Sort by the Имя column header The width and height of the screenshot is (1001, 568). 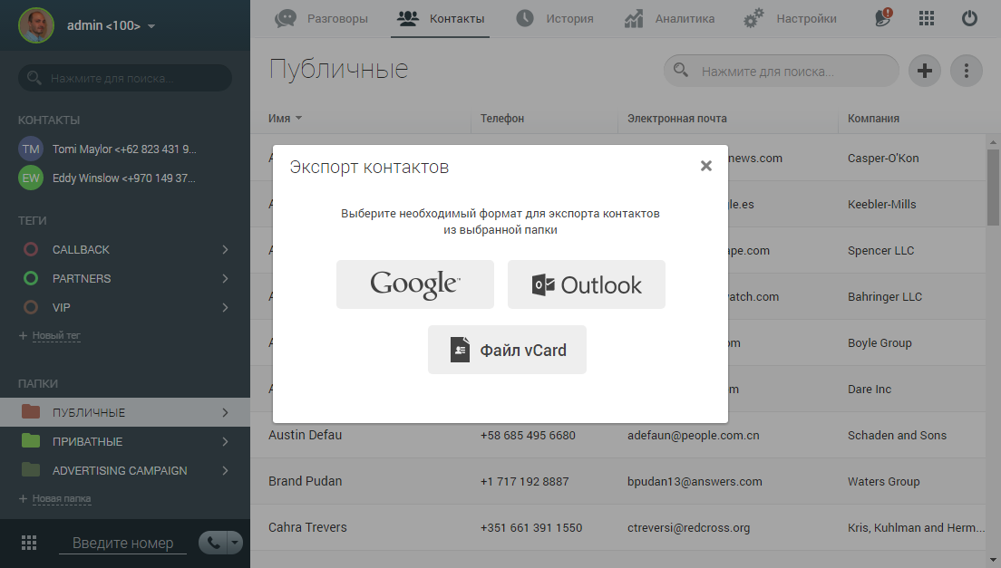285,118
